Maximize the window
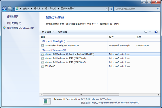This screenshot has height=108, width=162. point(149,2)
